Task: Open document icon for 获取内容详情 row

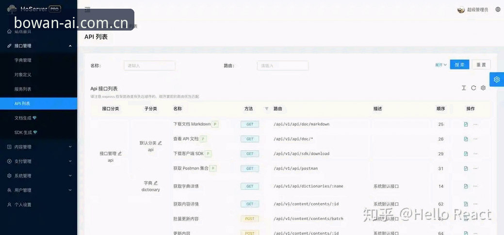Action: 466,204
